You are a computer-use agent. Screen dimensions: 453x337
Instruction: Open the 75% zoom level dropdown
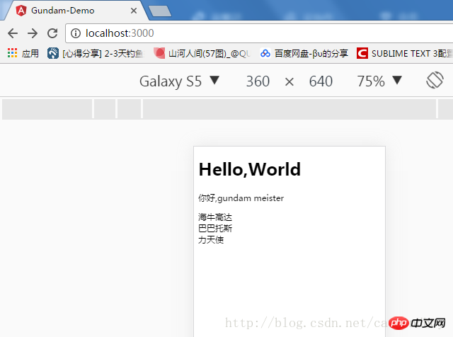tap(379, 81)
